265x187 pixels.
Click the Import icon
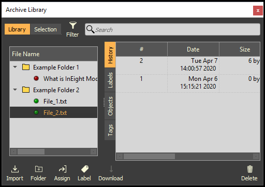tap(15, 169)
